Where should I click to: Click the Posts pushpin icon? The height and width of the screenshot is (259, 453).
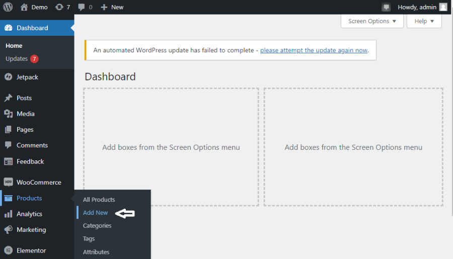[x=9, y=98]
